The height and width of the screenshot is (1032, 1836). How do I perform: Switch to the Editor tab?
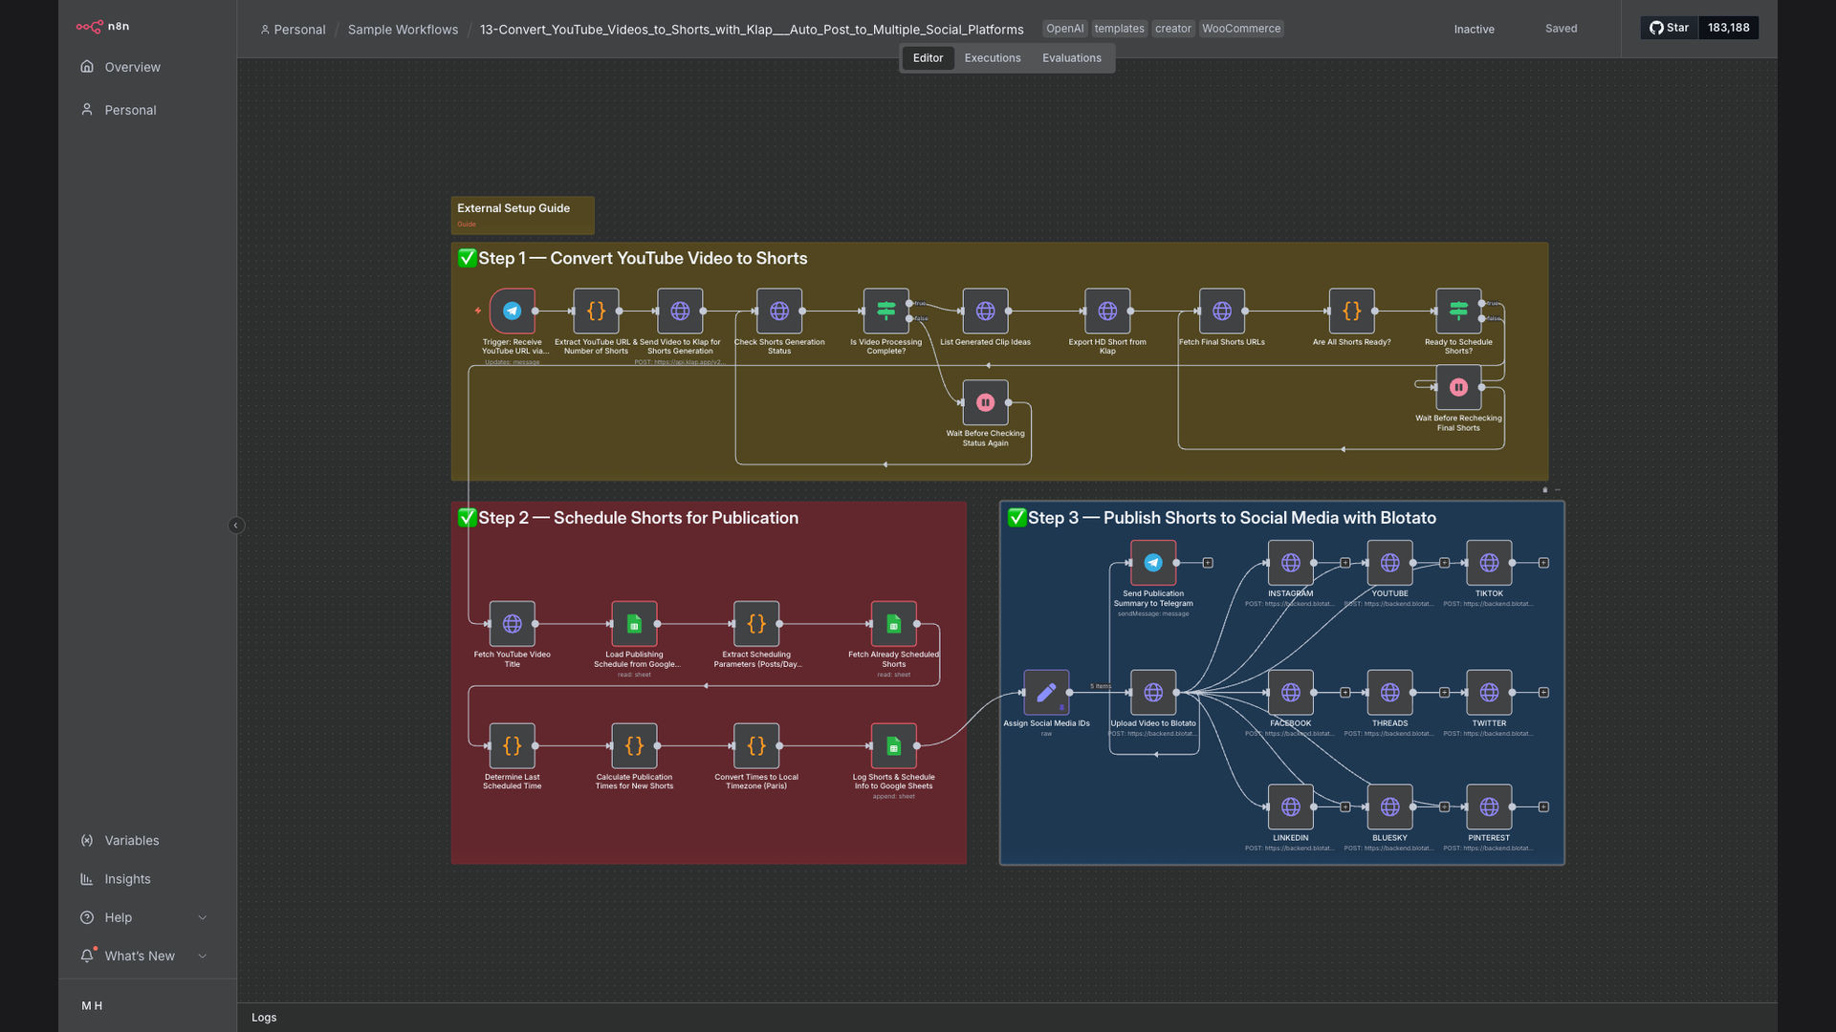click(928, 58)
